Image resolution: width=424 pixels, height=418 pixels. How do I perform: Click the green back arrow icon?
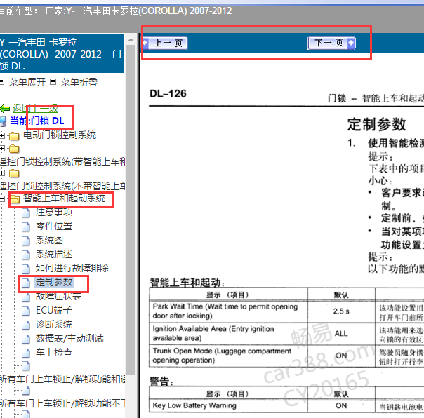coord(5,109)
